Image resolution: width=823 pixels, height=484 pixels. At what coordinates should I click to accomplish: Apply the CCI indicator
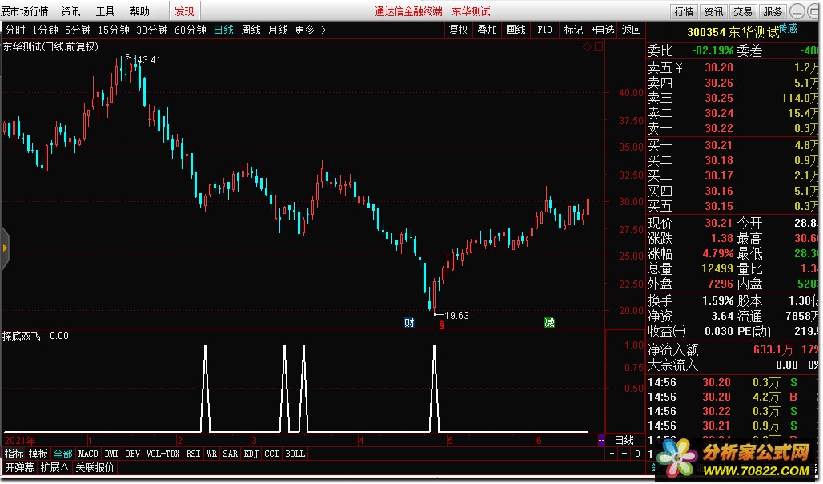[x=271, y=454]
